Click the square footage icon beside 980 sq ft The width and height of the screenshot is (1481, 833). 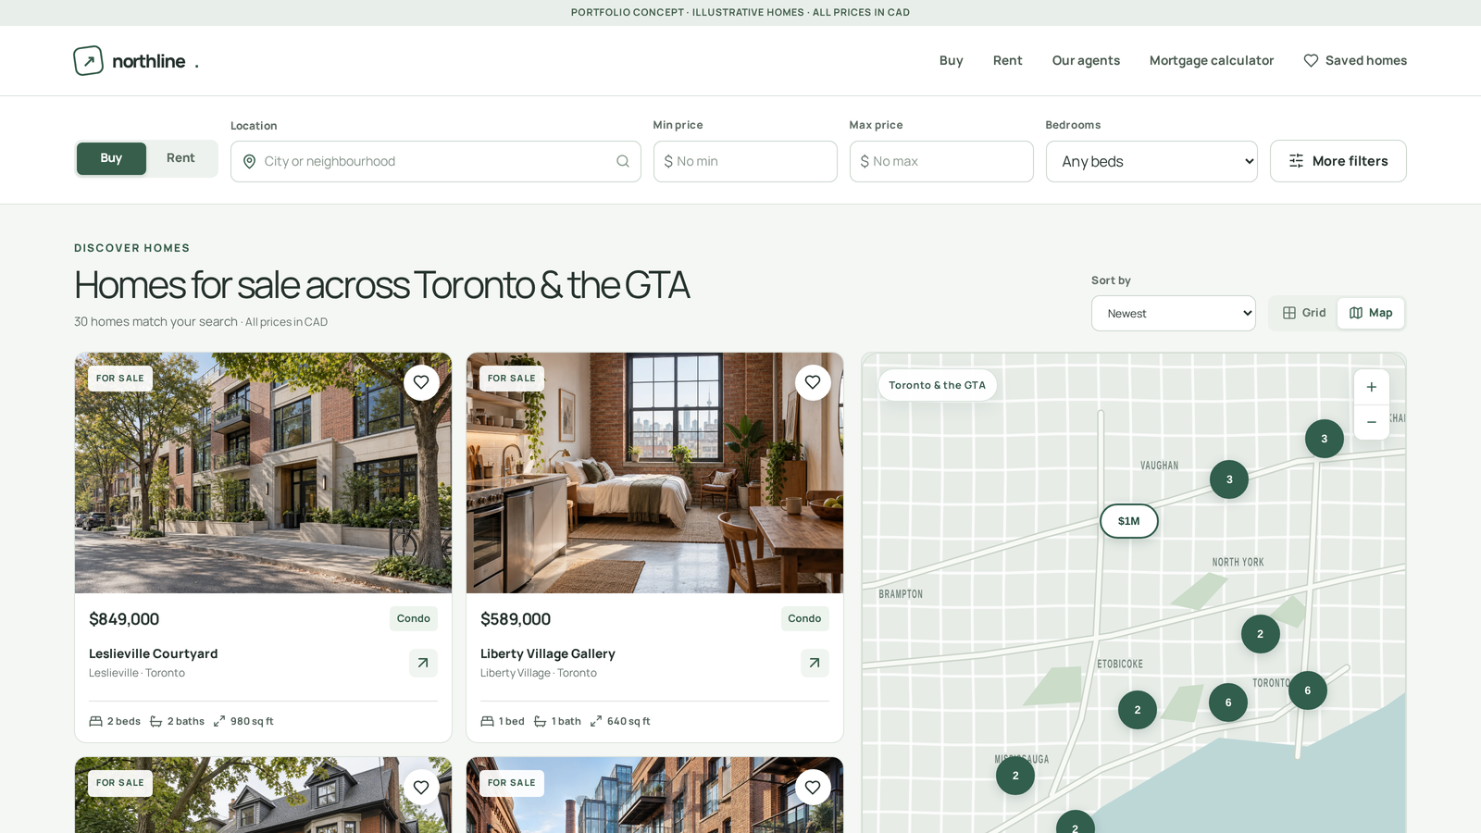click(x=219, y=721)
